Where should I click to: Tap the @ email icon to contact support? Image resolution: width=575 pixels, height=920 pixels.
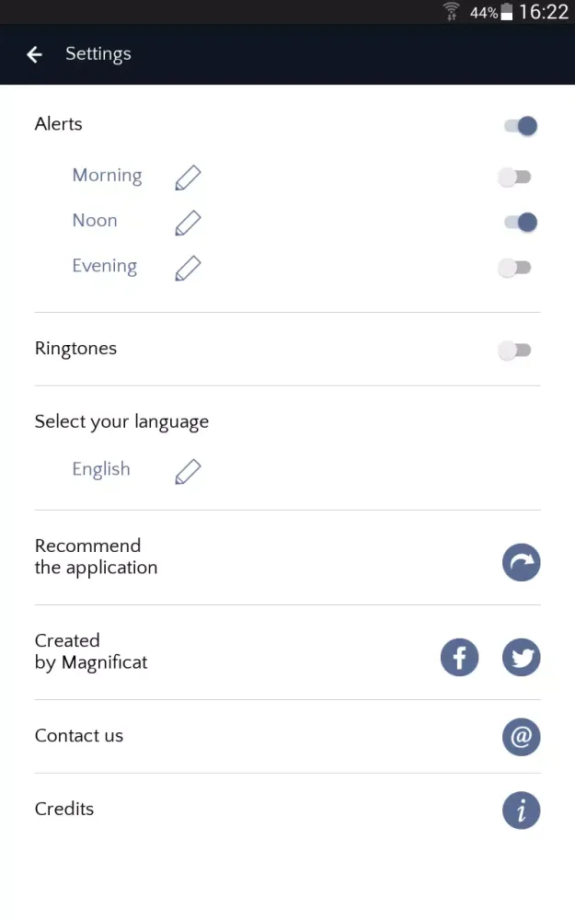pos(521,737)
